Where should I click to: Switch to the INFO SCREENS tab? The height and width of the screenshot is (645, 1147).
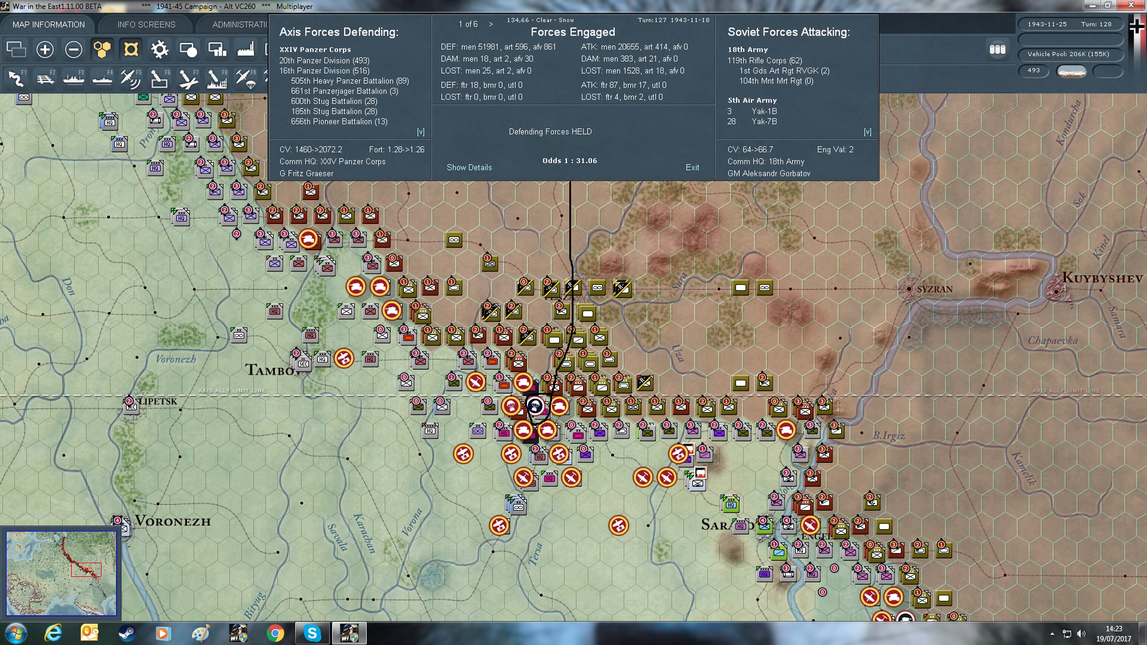click(x=146, y=24)
